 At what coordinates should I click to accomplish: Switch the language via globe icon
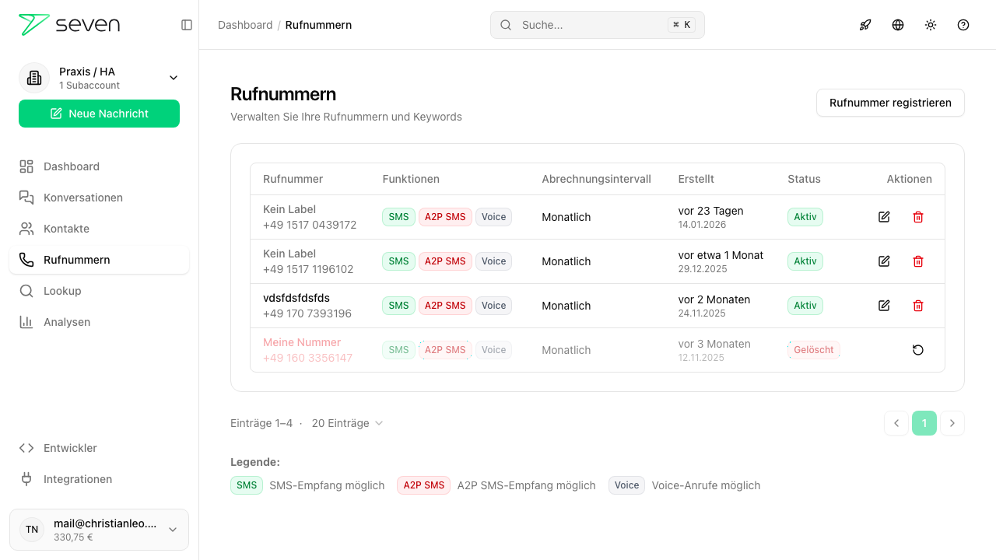[x=898, y=25]
